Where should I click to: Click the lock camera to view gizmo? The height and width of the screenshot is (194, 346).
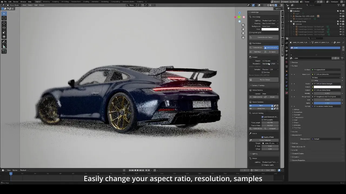click(x=243, y=37)
